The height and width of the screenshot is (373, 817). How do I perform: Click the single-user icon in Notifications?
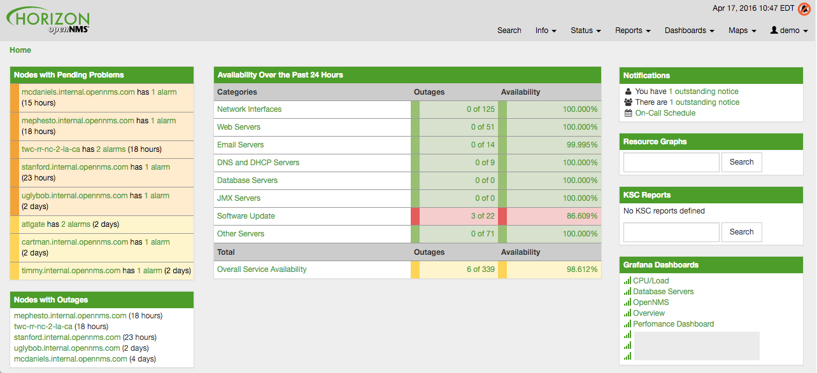(629, 92)
